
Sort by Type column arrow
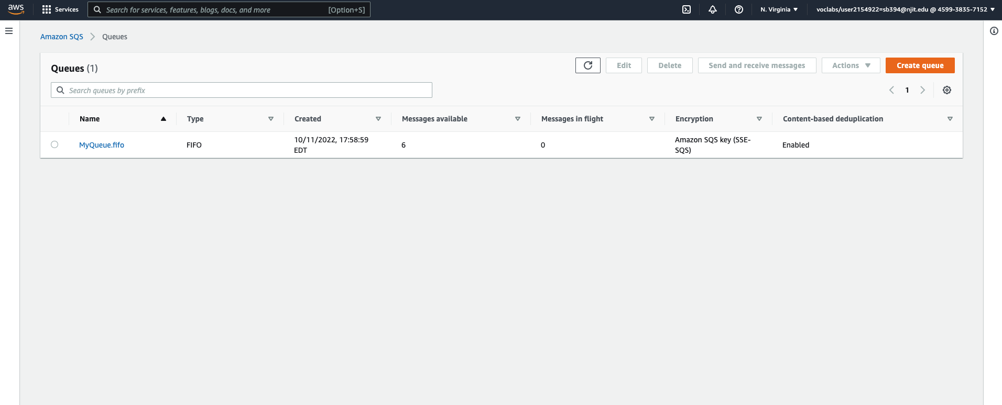click(x=271, y=119)
